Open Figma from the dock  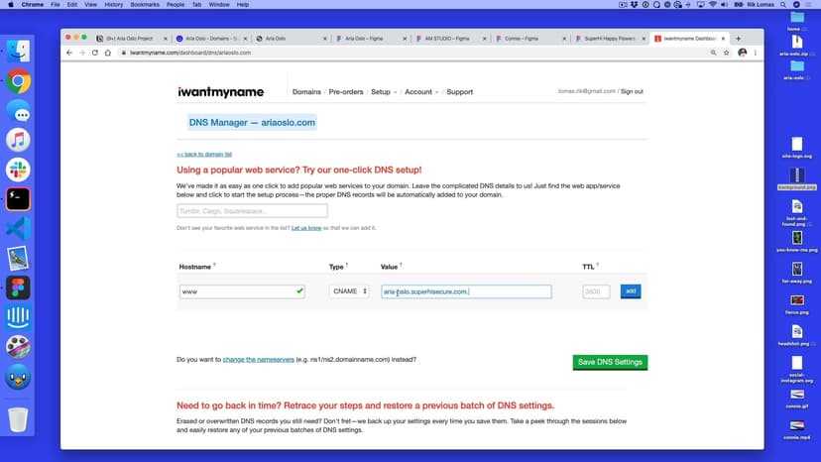point(18,288)
